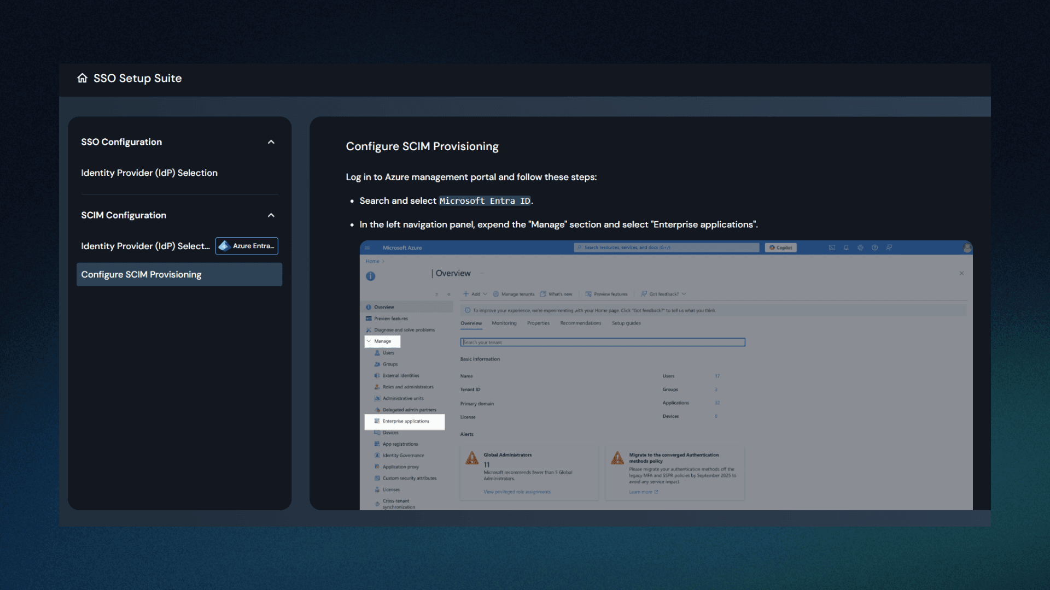
Task: Open Copilot from the Azure top bar
Action: pyautogui.click(x=781, y=247)
